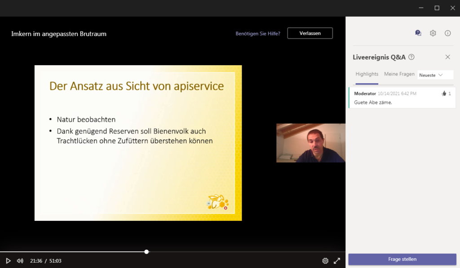Click the 'Natur beobachten' bullet on slide

pos(86,120)
